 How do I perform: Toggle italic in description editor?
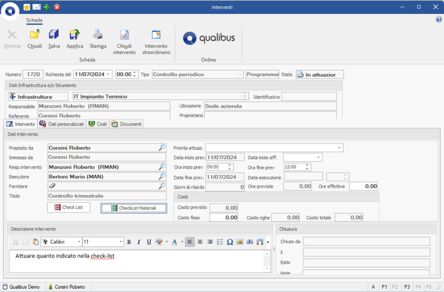point(139,242)
